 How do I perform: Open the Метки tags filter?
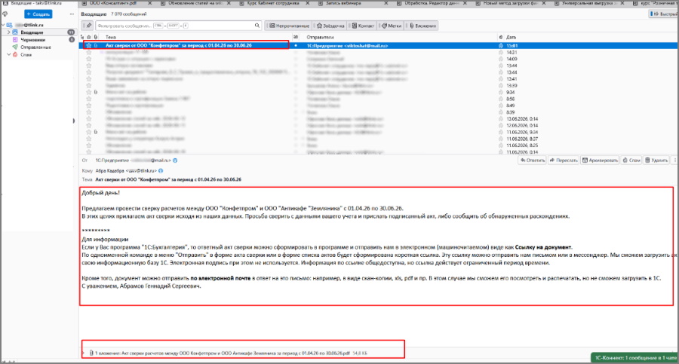[391, 26]
